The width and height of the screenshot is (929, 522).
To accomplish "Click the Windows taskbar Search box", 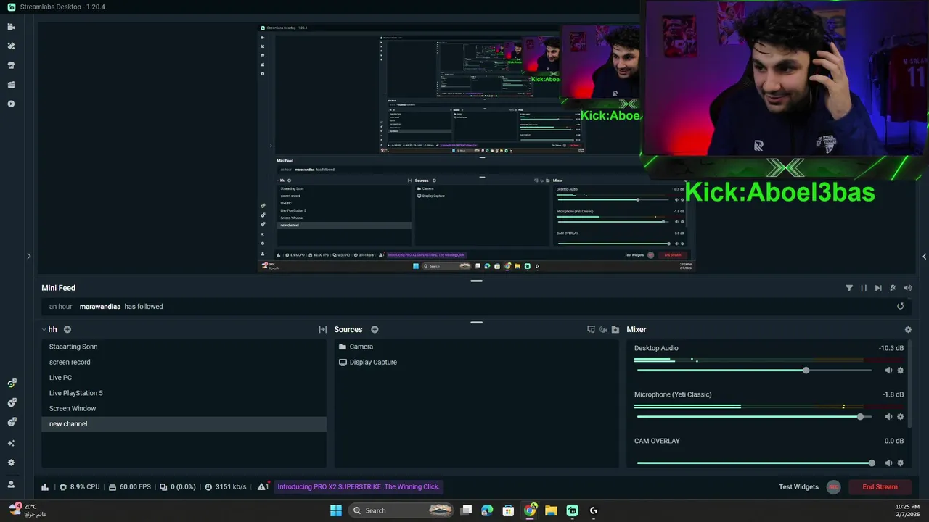I will pos(401,510).
